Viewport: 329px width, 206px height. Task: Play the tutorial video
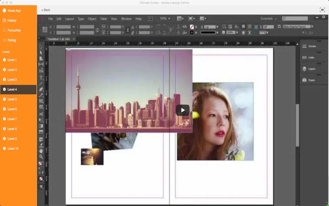(183, 110)
